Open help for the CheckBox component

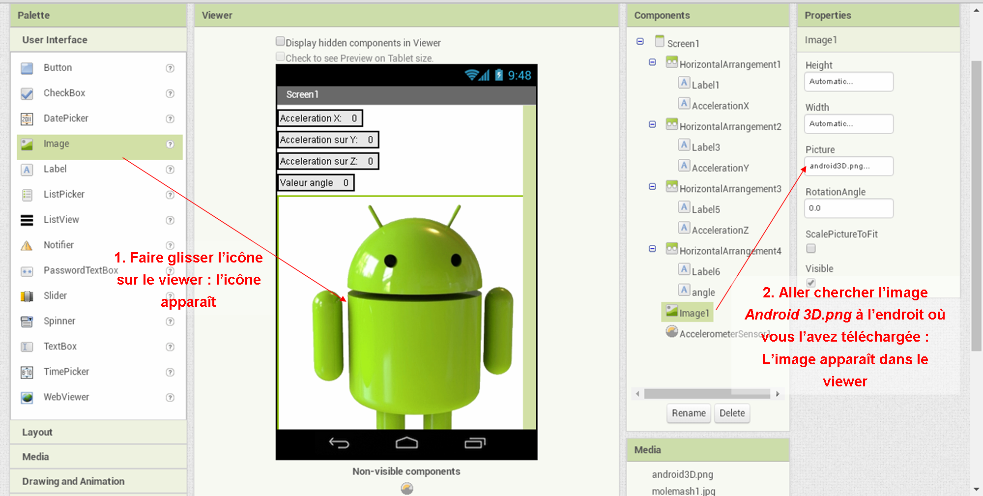pos(170,93)
